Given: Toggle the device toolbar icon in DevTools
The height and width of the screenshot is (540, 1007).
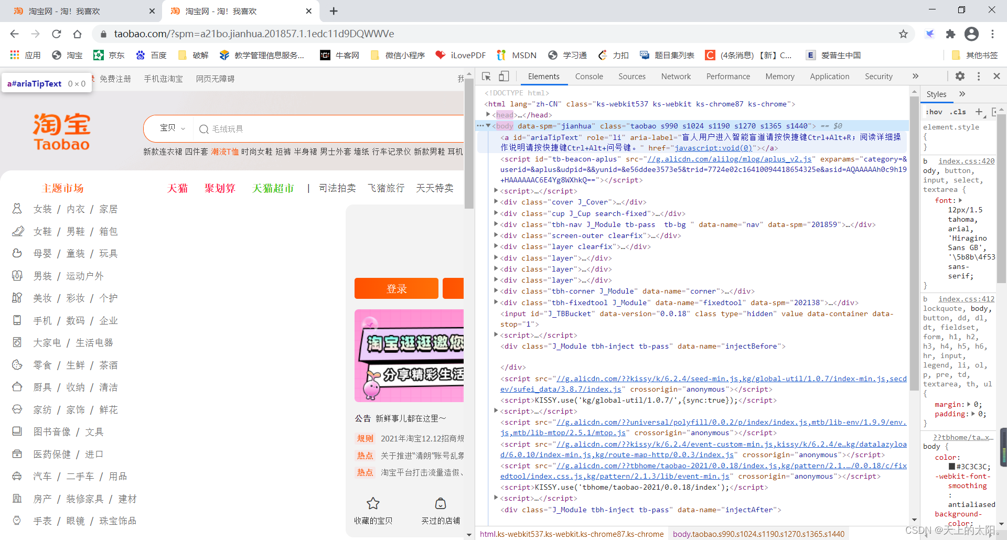Looking at the screenshot, I should click(504, 77).
